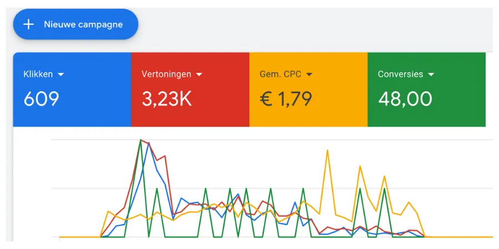Expand the Vertoningen metric dropdown arrow

199,74
